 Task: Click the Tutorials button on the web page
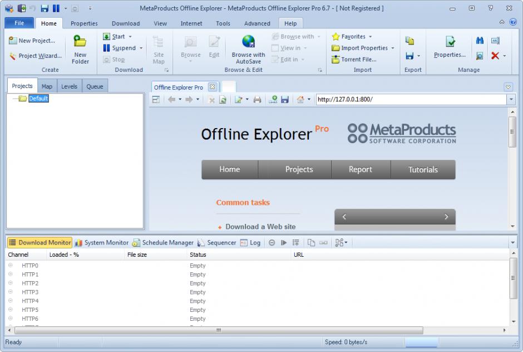[x=423, y=170]
